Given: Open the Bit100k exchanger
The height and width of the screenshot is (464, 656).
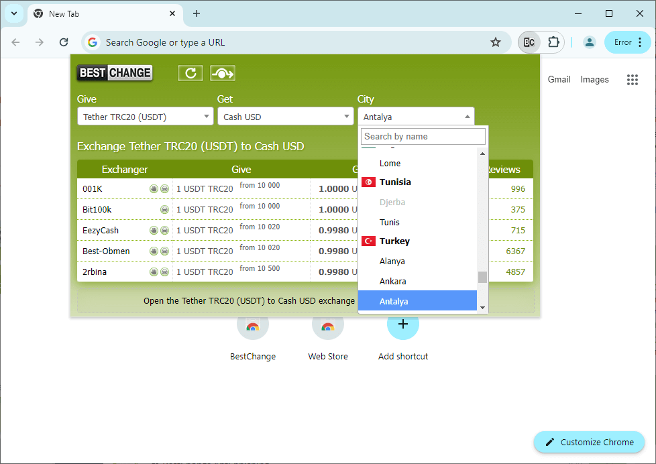Looking at the screenshot, I should [97, 210].
